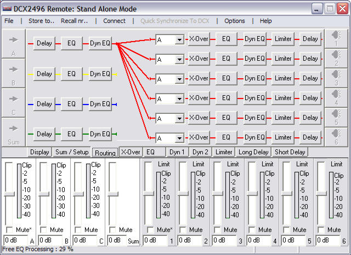Open the File menu
Screen dimensions: 351x255
point(9,21)
